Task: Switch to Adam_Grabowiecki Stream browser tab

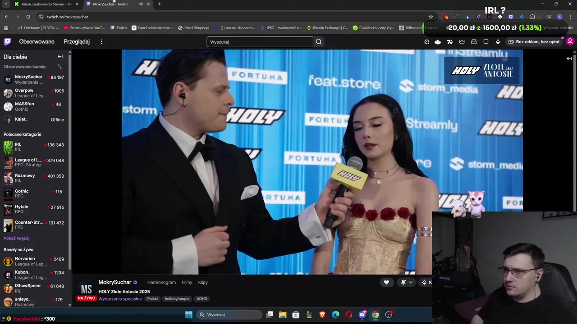Action: tap(46, 4)
